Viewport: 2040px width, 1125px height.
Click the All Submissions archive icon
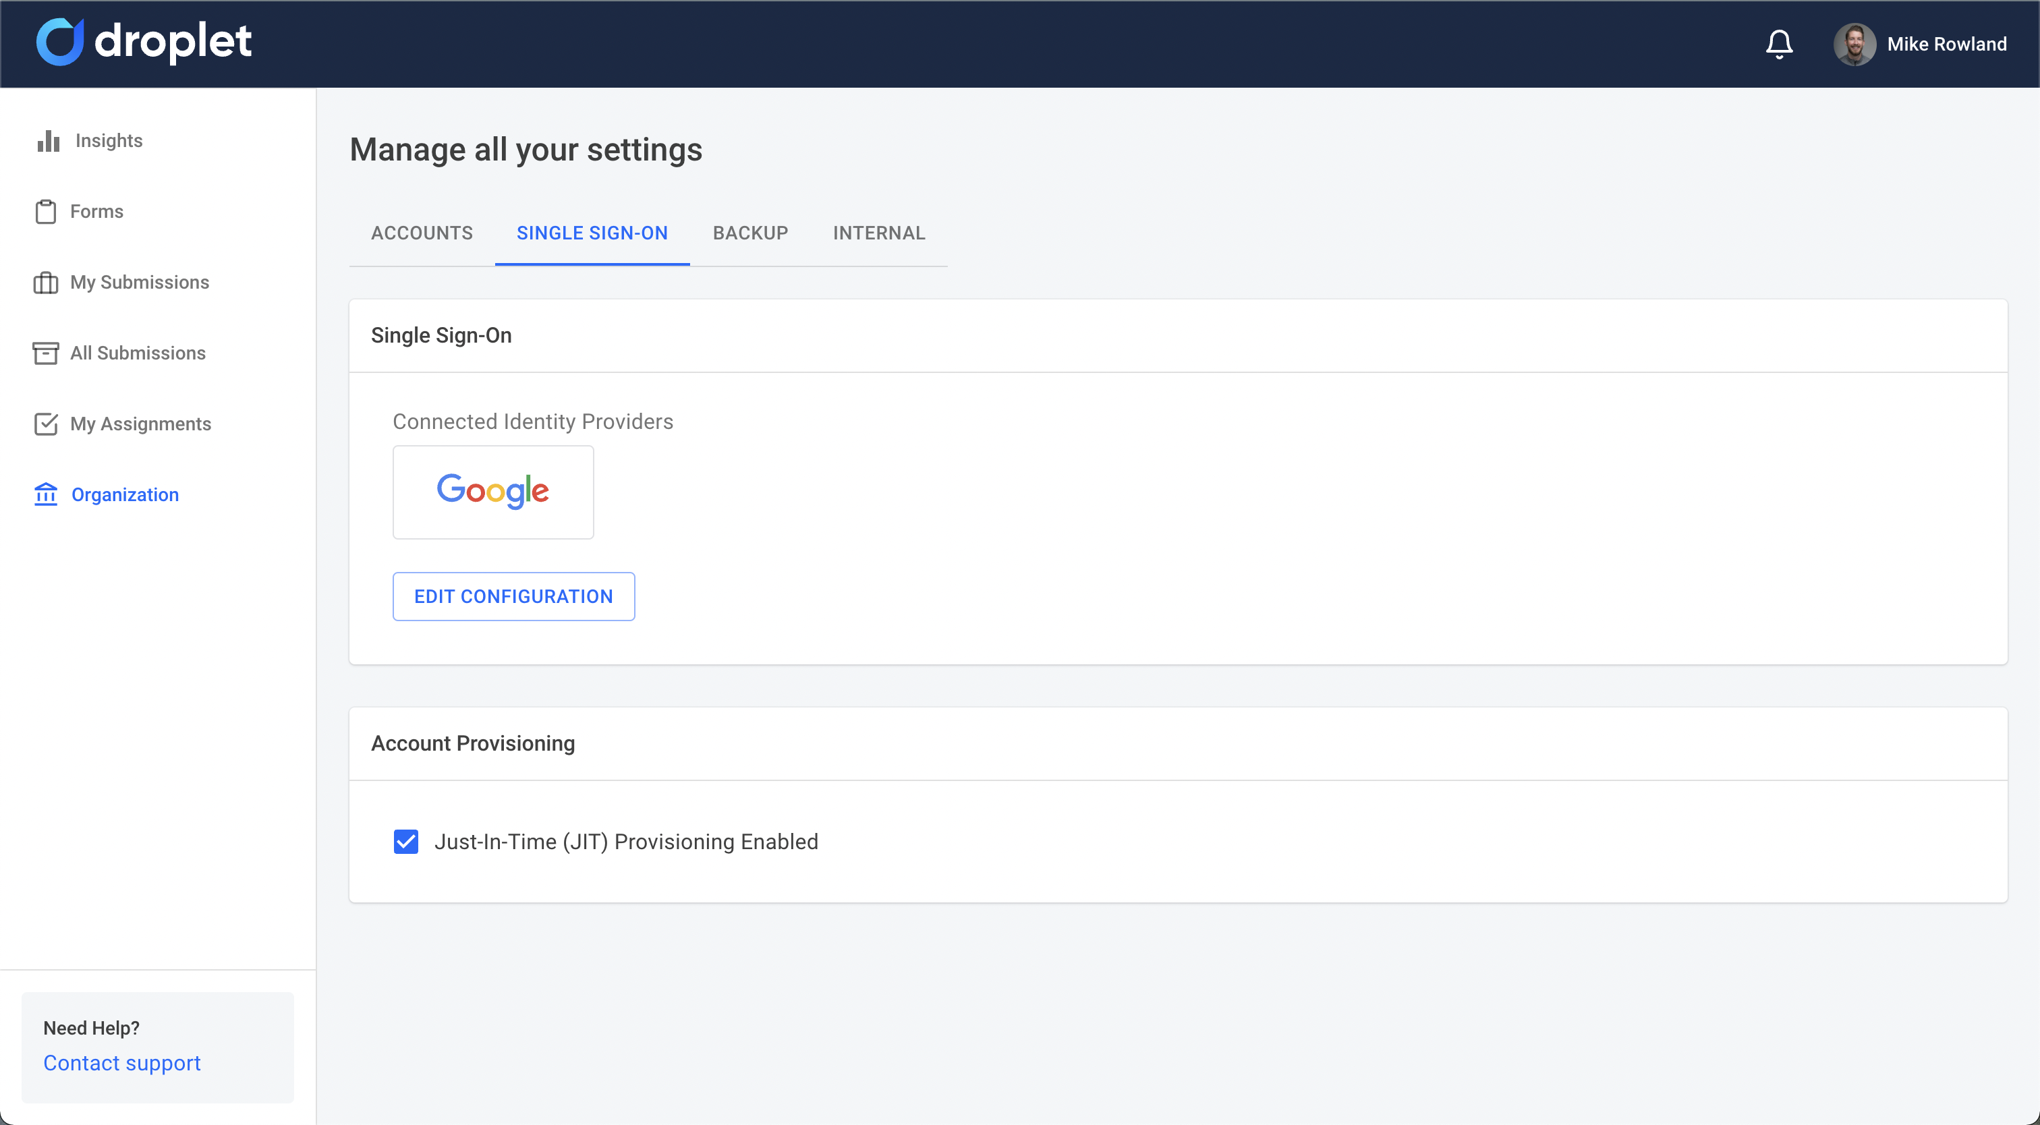pyautogui.click(x=47, y=352)
